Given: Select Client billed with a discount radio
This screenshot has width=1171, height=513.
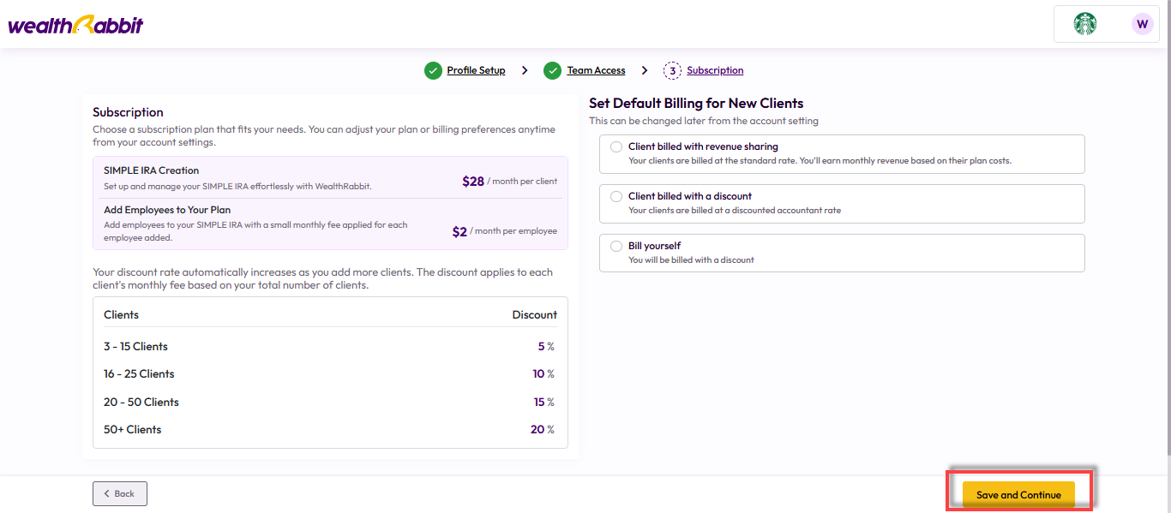Looking at the screenshot, I should 616,197.
